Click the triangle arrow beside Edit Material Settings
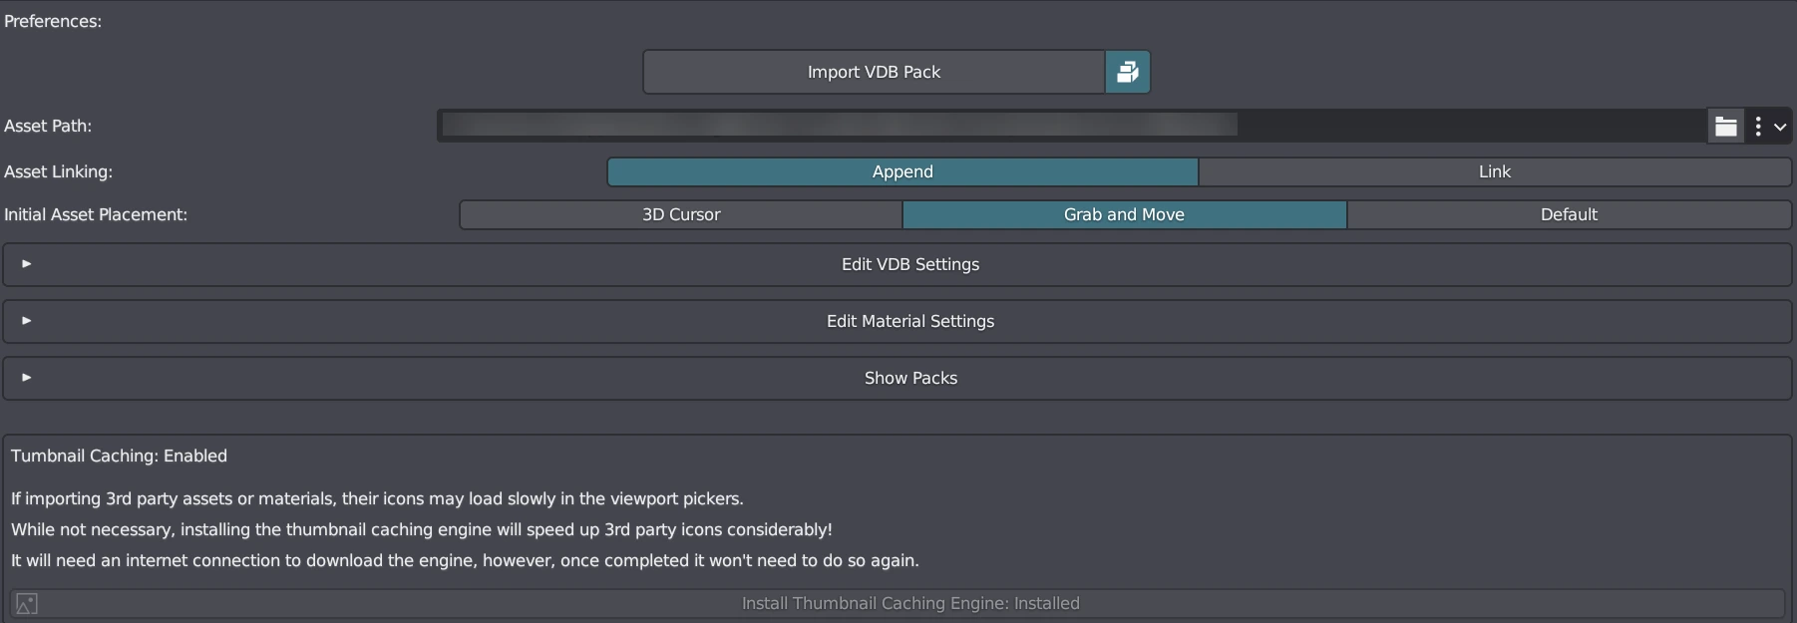 27,321
